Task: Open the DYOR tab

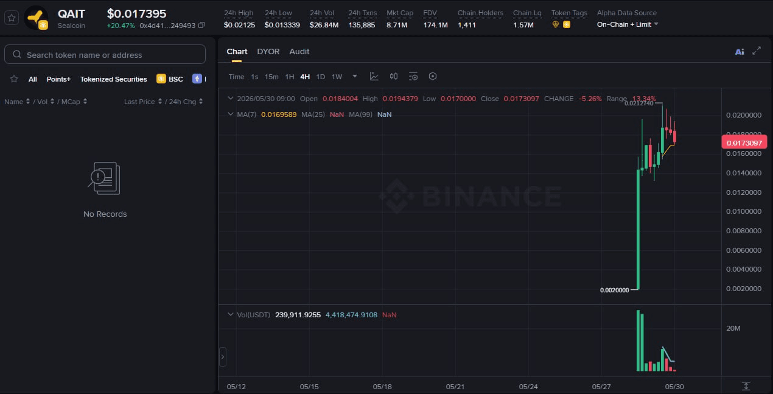Action: (x=268, y=52)
